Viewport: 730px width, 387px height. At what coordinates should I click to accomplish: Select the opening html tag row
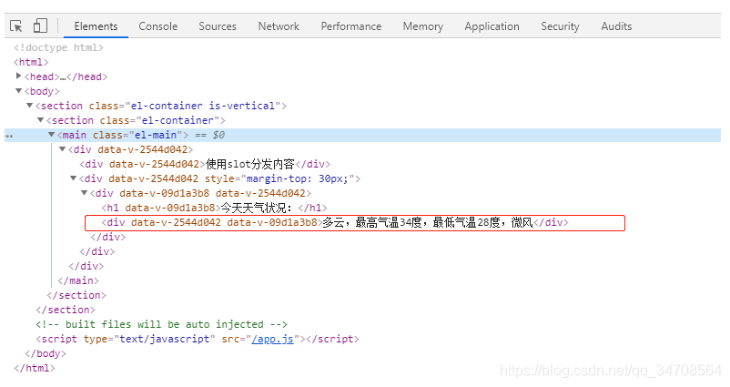pyautogui.click(x=31, y=62)
